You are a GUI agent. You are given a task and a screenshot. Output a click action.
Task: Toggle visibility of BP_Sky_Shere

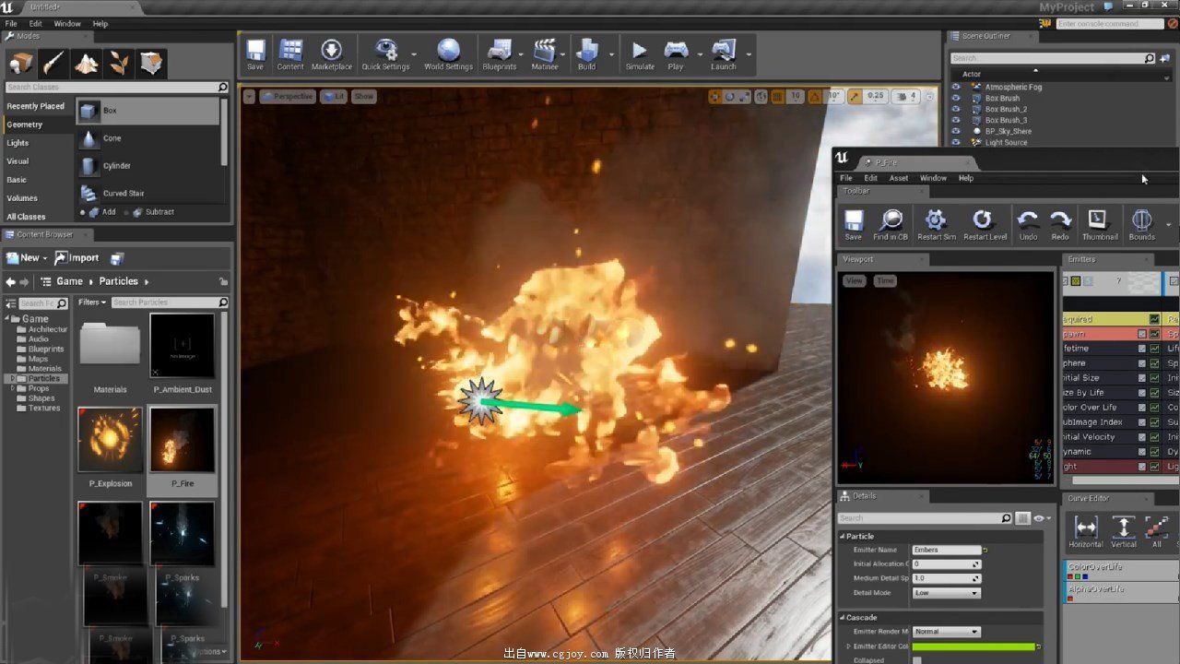click(955, 131)
